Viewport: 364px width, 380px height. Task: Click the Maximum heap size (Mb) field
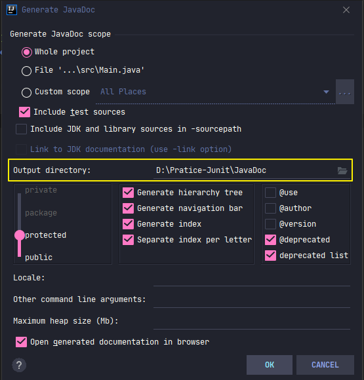click(x=252, y=321)
